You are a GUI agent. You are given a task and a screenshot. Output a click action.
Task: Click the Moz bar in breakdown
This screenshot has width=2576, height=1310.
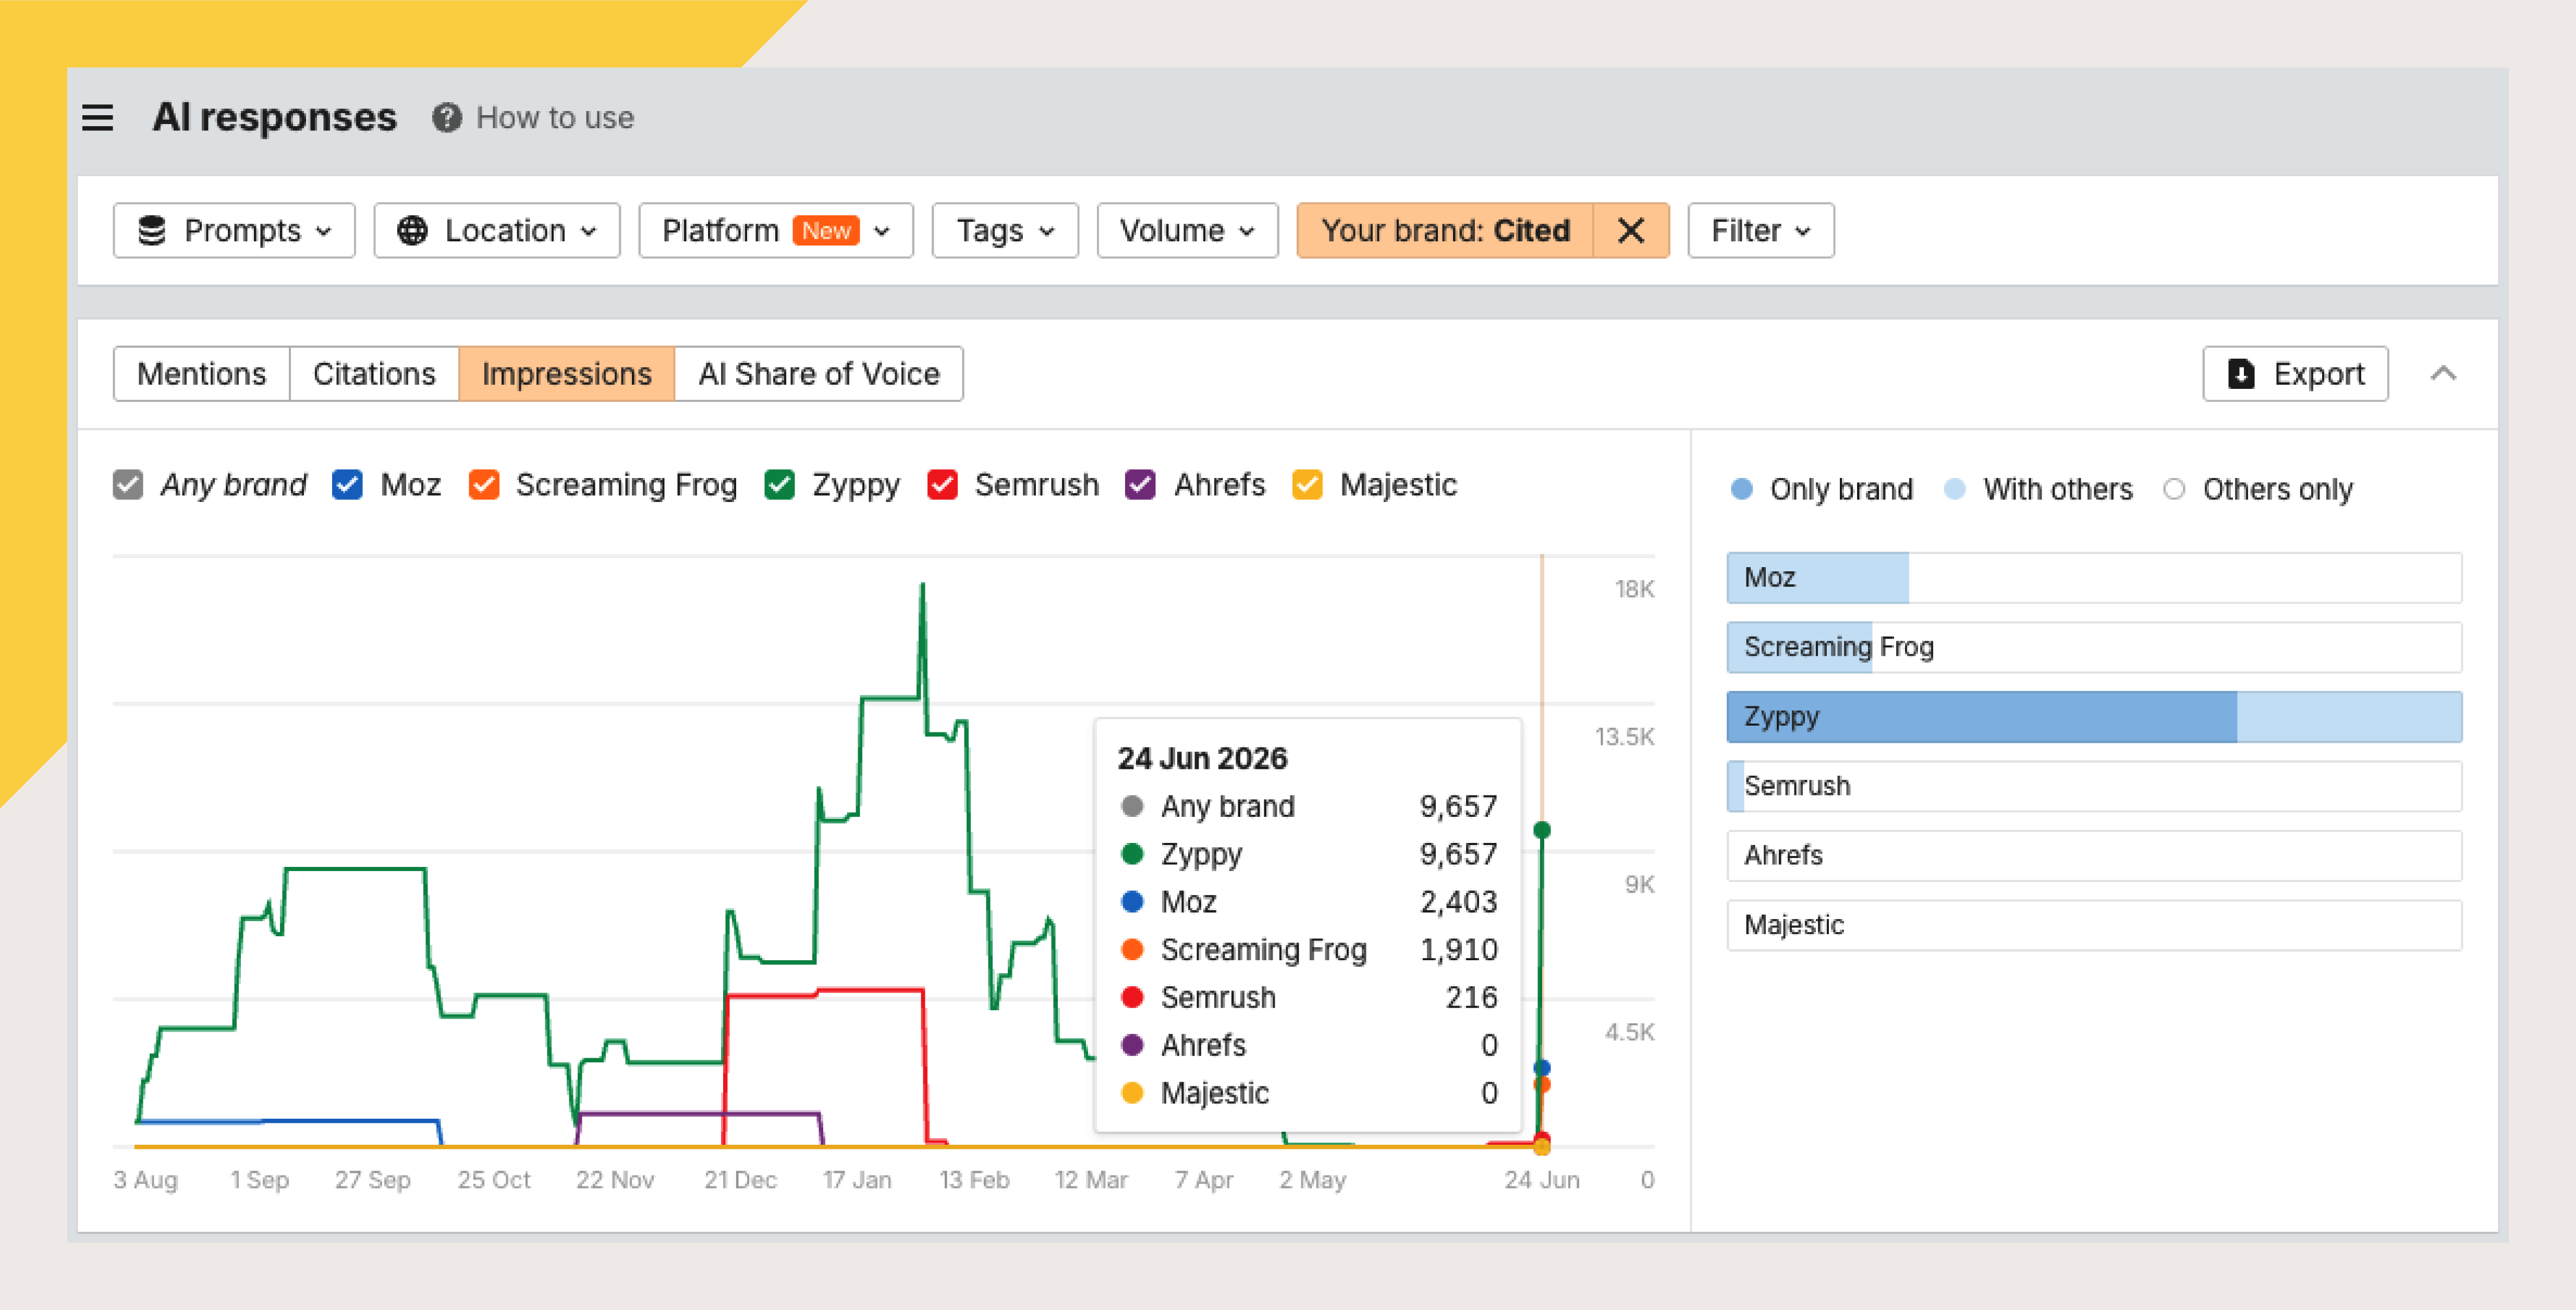coord(2094,578)
